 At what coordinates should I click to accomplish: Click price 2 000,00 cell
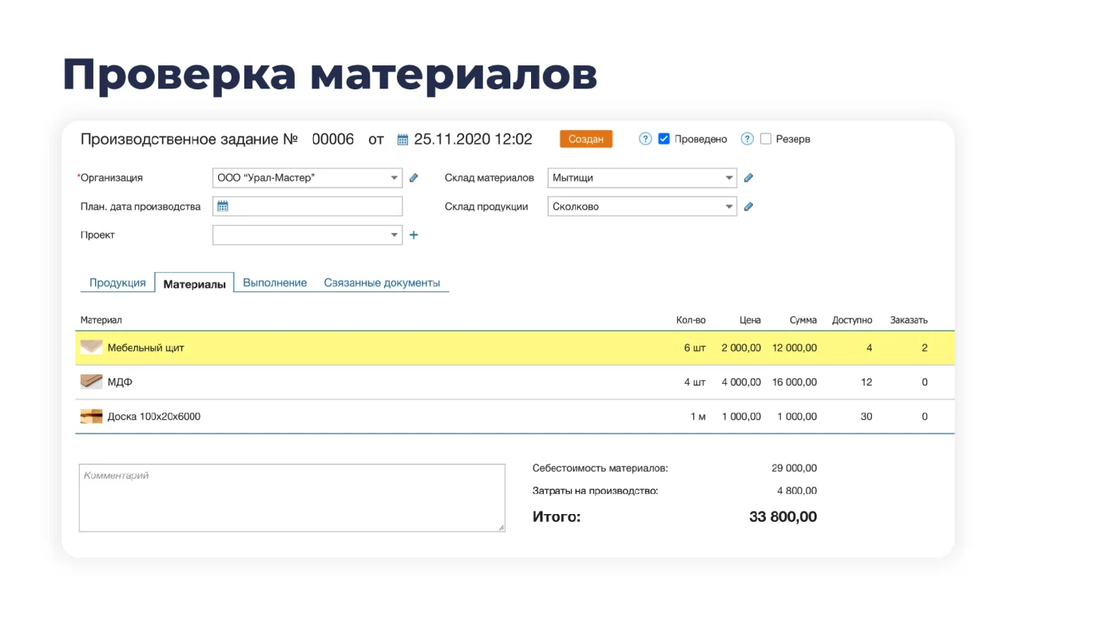click(741, 348)
